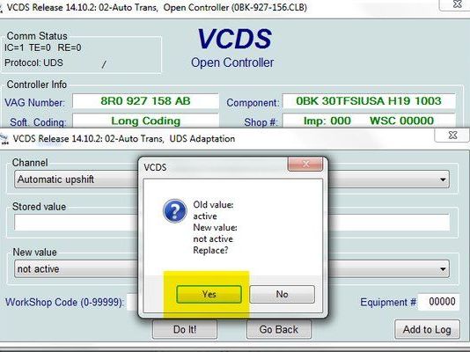This screenshot has width=470, height=352.
Task: Click the Long Coding soft coding field
Action: (x=145, y=121)
